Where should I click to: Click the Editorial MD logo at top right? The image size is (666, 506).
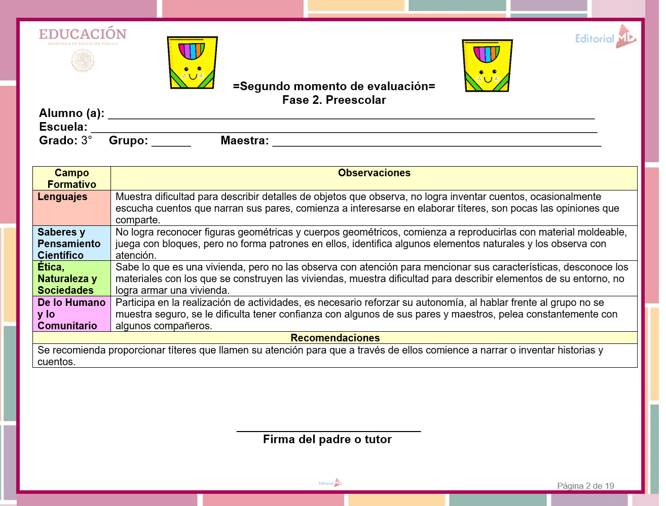(605, 37)
